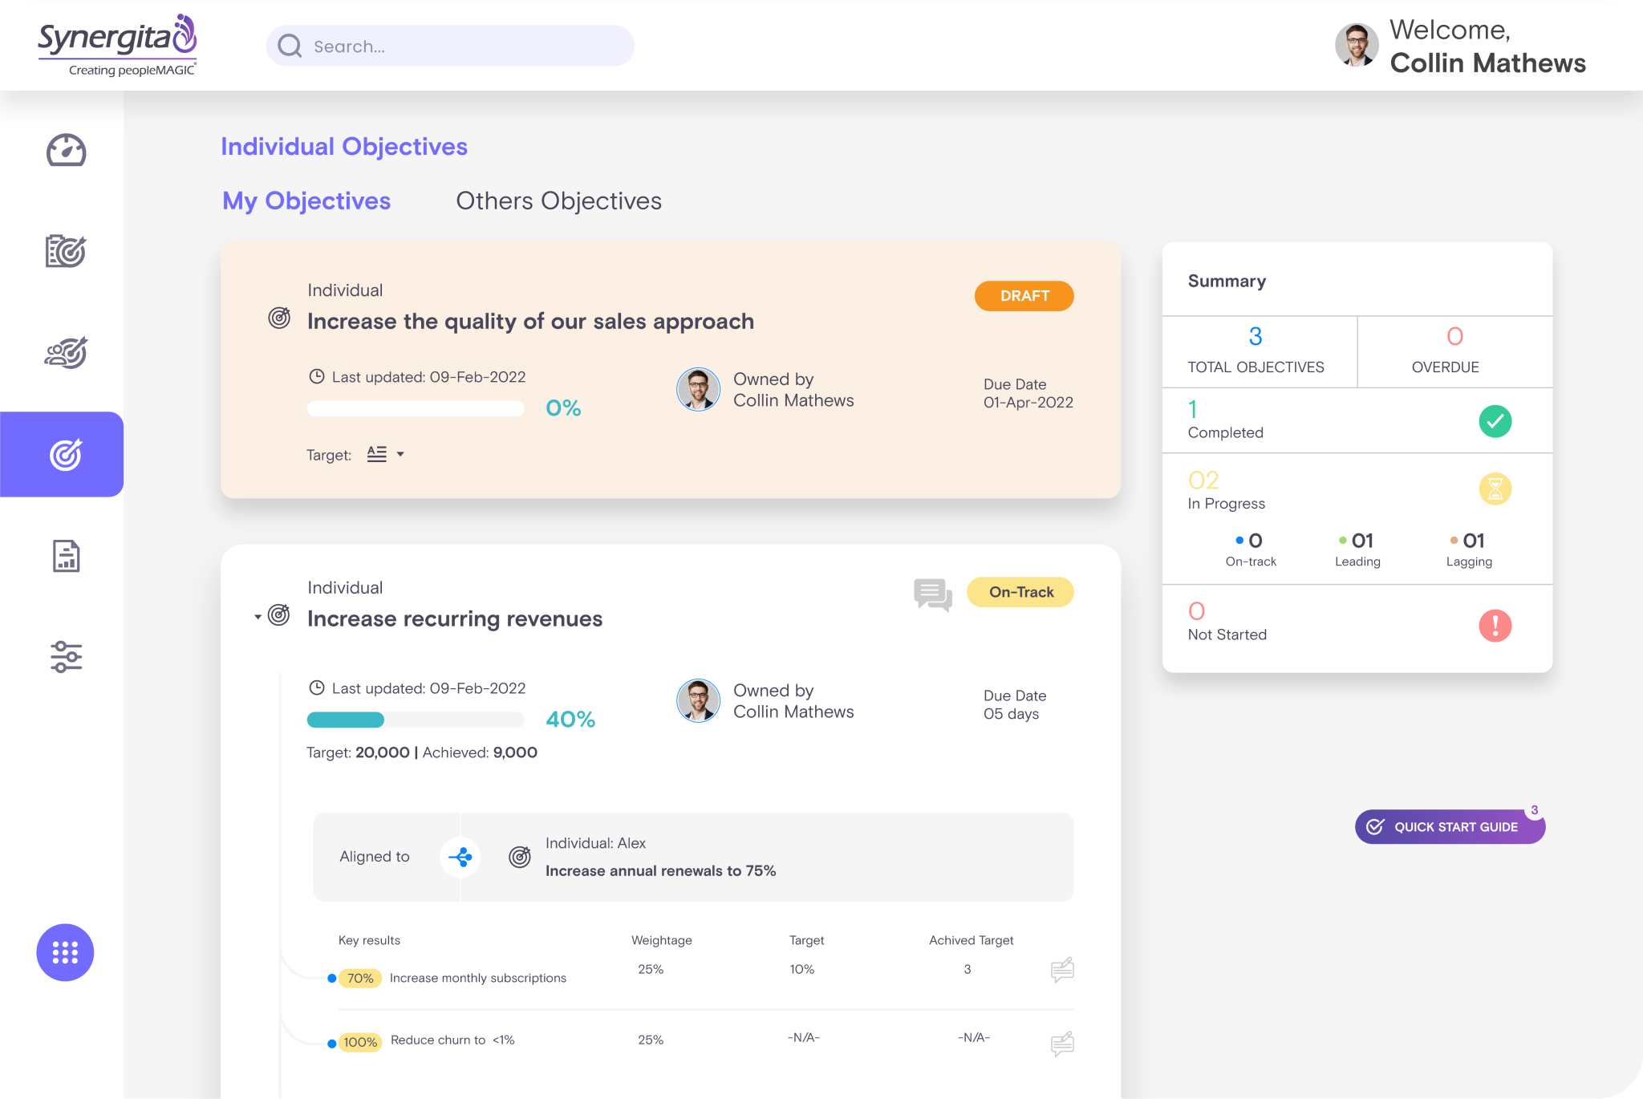This screenshot has width=1643, height=1099.
Task: Open the Reports document icon in sidebar
Action: coord(65,556)
